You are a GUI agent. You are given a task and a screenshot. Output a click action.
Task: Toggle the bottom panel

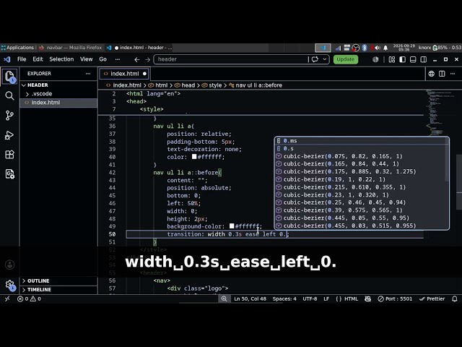[x=413, y=59]
